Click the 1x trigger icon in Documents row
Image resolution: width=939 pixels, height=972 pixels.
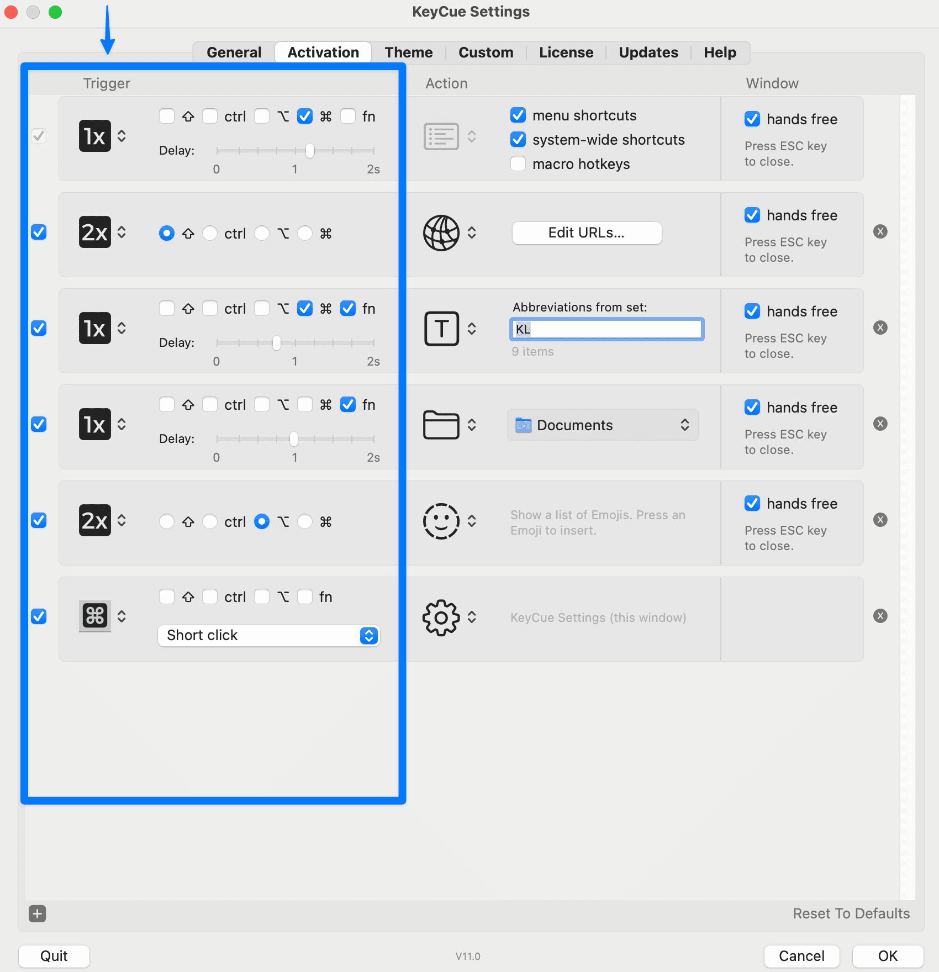[x=95, y=424]
